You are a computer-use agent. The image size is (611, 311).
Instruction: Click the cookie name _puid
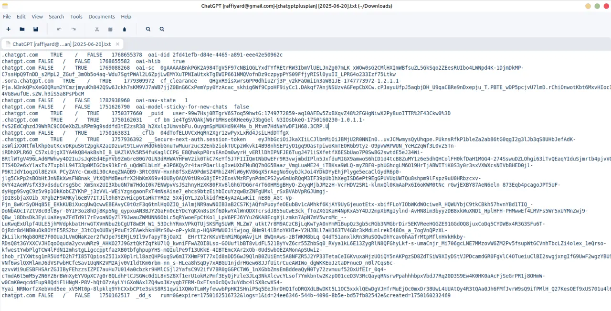coord(156,114)
